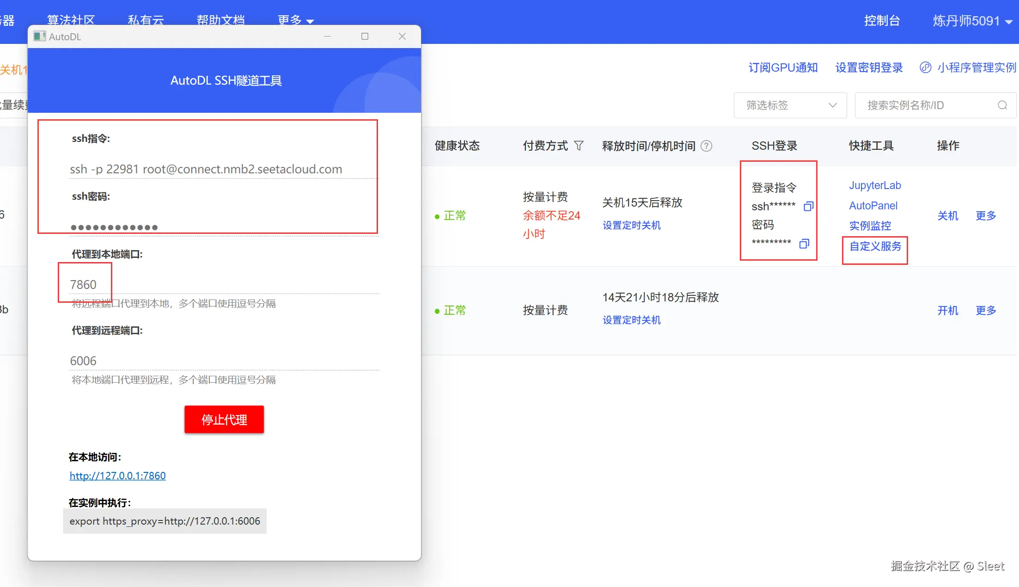Open the 帮助文档 menu item
This screenshot has width=1019, height=587.
tap(220, 20)
